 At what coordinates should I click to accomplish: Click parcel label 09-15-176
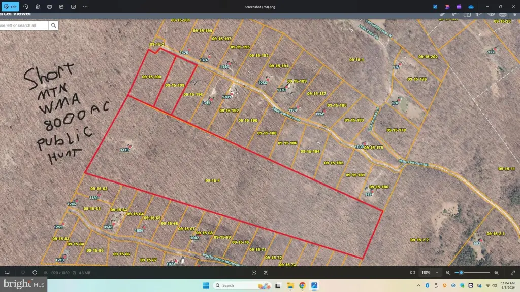point(417,79)
